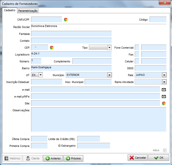Click into the Observações text area

(98, 119)
